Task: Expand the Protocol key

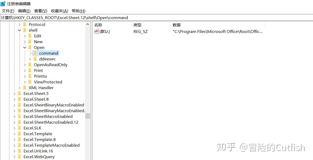Action: point(20,25)
